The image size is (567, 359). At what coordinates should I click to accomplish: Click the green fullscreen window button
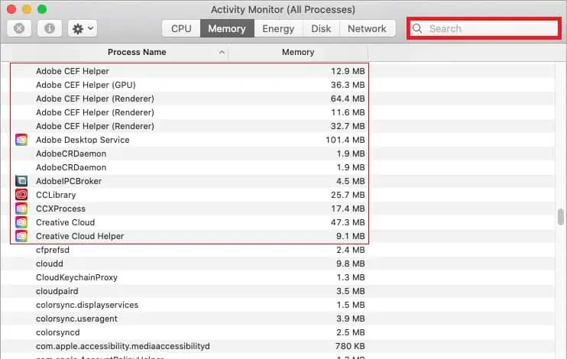pos(42,9)
